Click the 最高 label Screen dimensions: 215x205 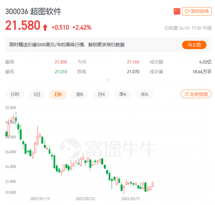10,62
